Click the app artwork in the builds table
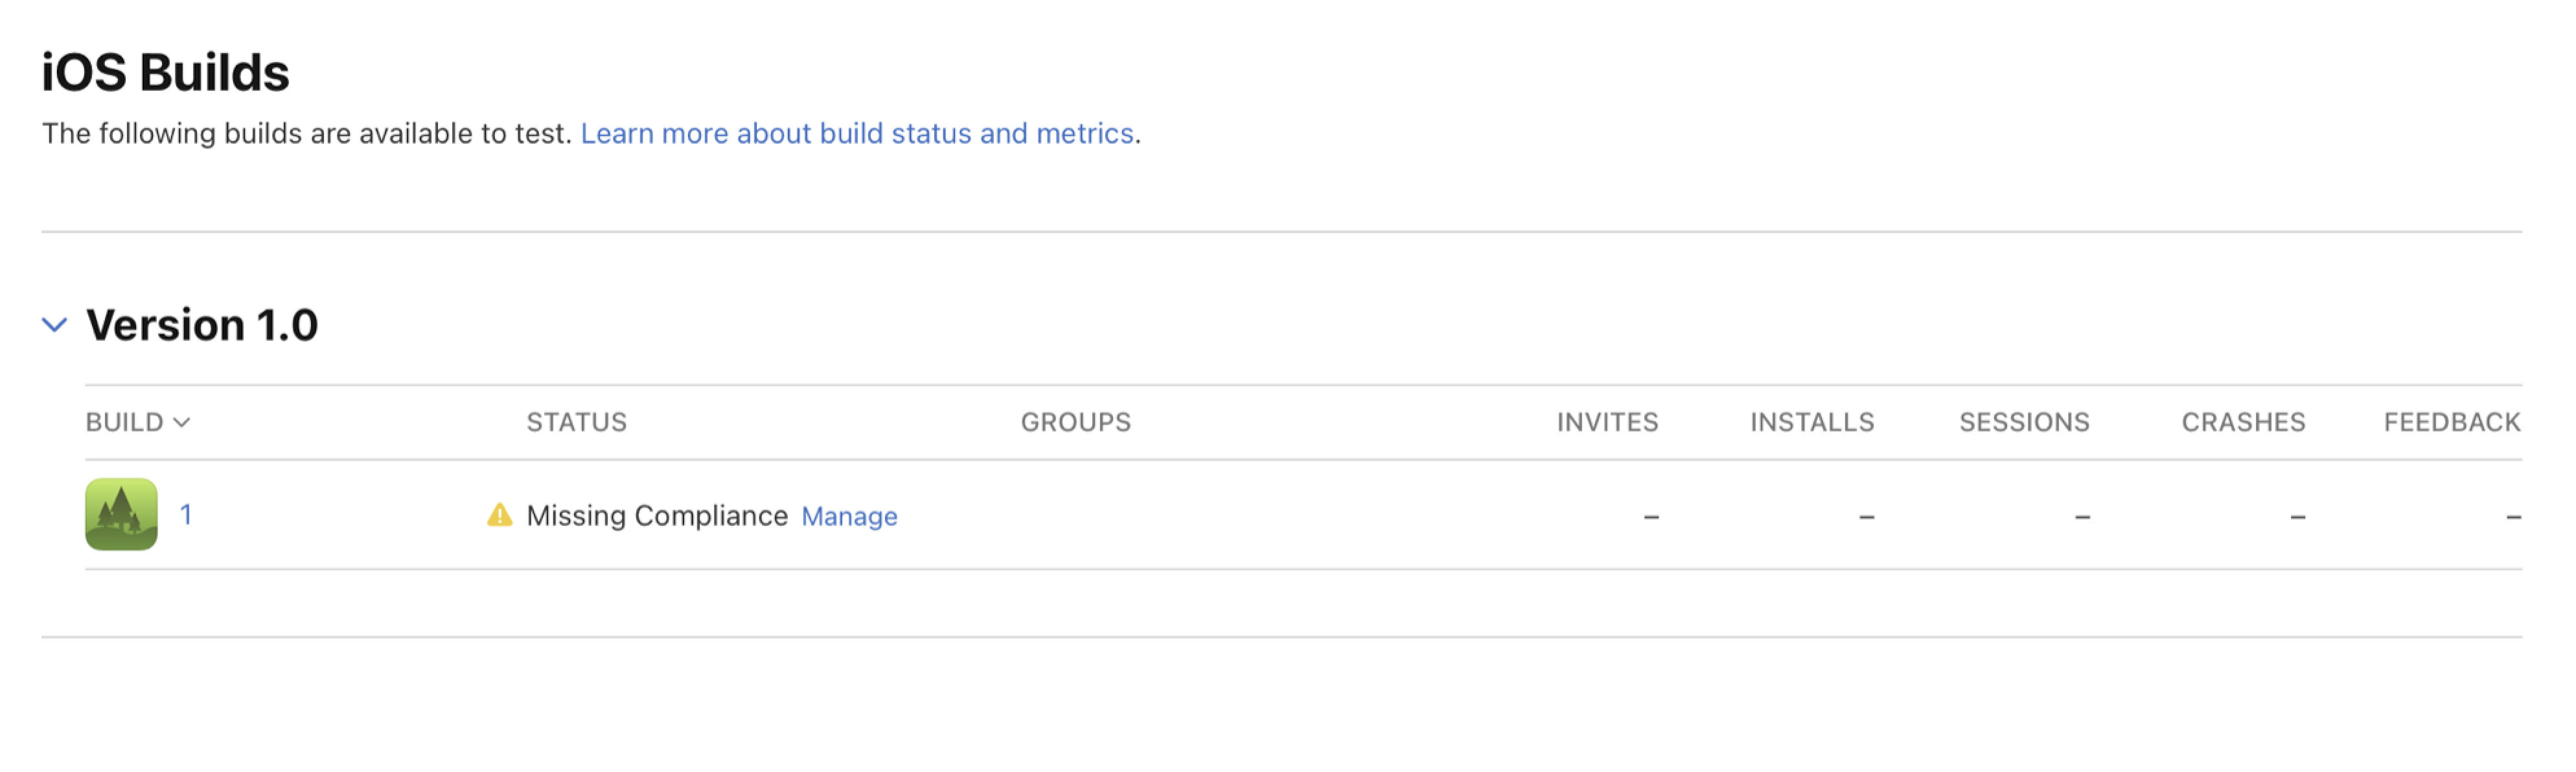The image size is (2576, 772). coord(123,514)
